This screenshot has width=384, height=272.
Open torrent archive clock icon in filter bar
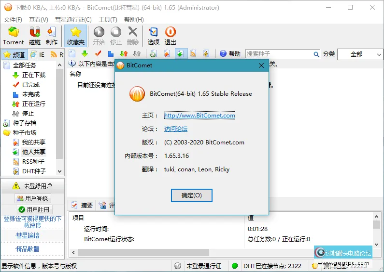(154, 53)
